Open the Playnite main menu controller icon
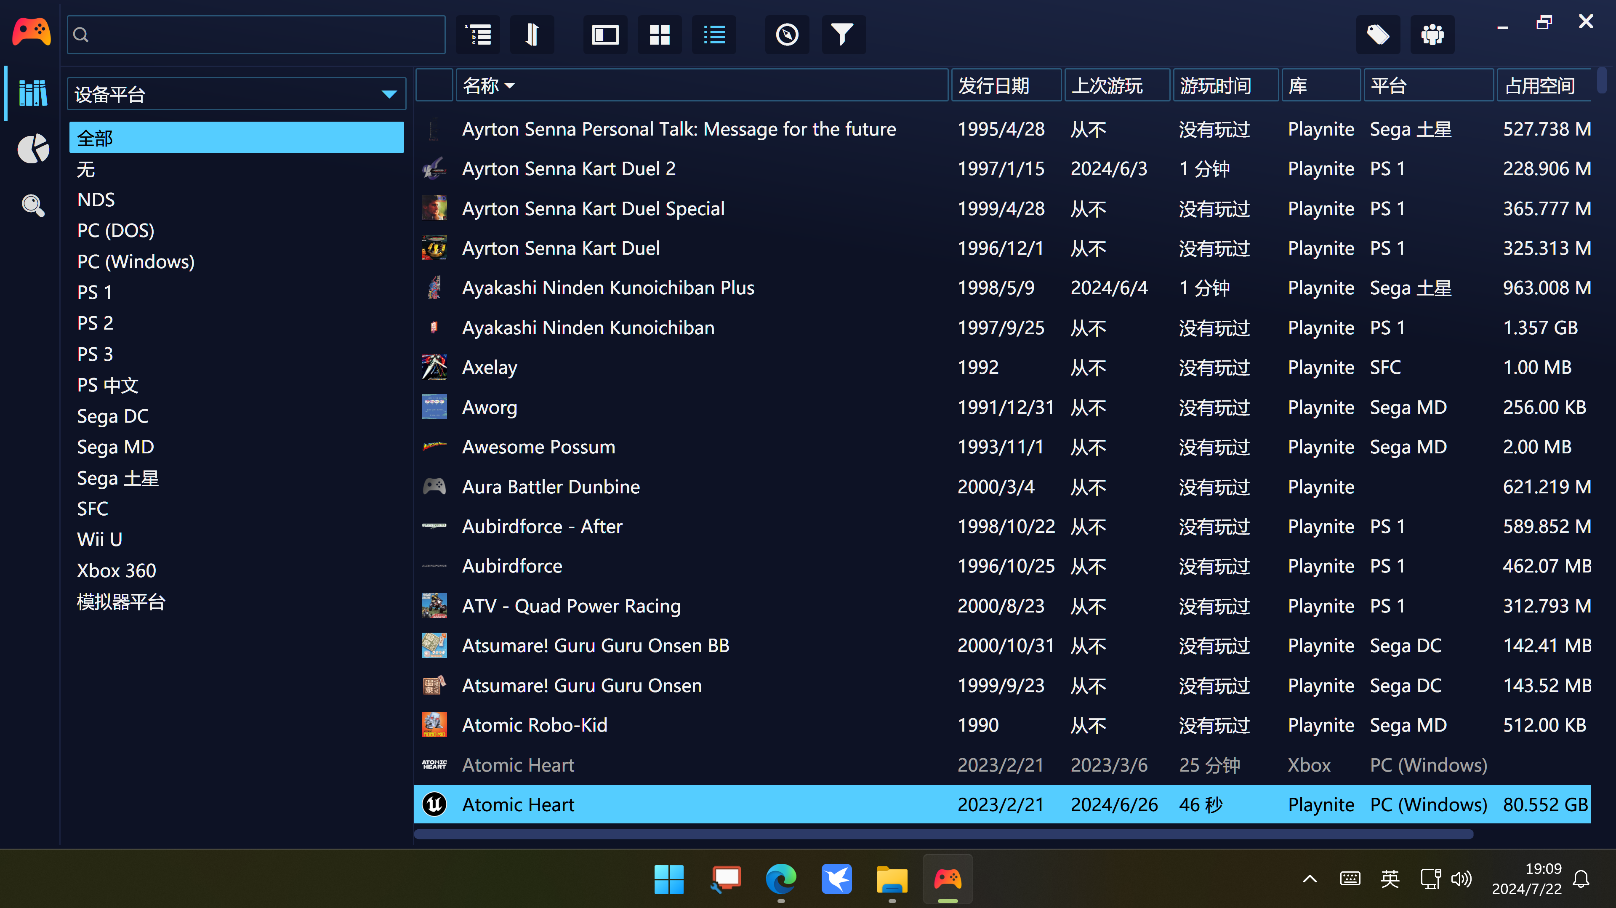This screenshot has height=908, width=1616. point(32,33)
